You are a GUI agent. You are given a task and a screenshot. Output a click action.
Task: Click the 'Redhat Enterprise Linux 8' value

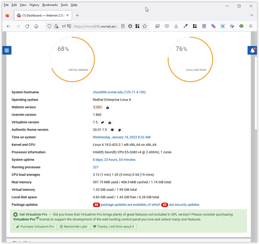tap(112, 100)
